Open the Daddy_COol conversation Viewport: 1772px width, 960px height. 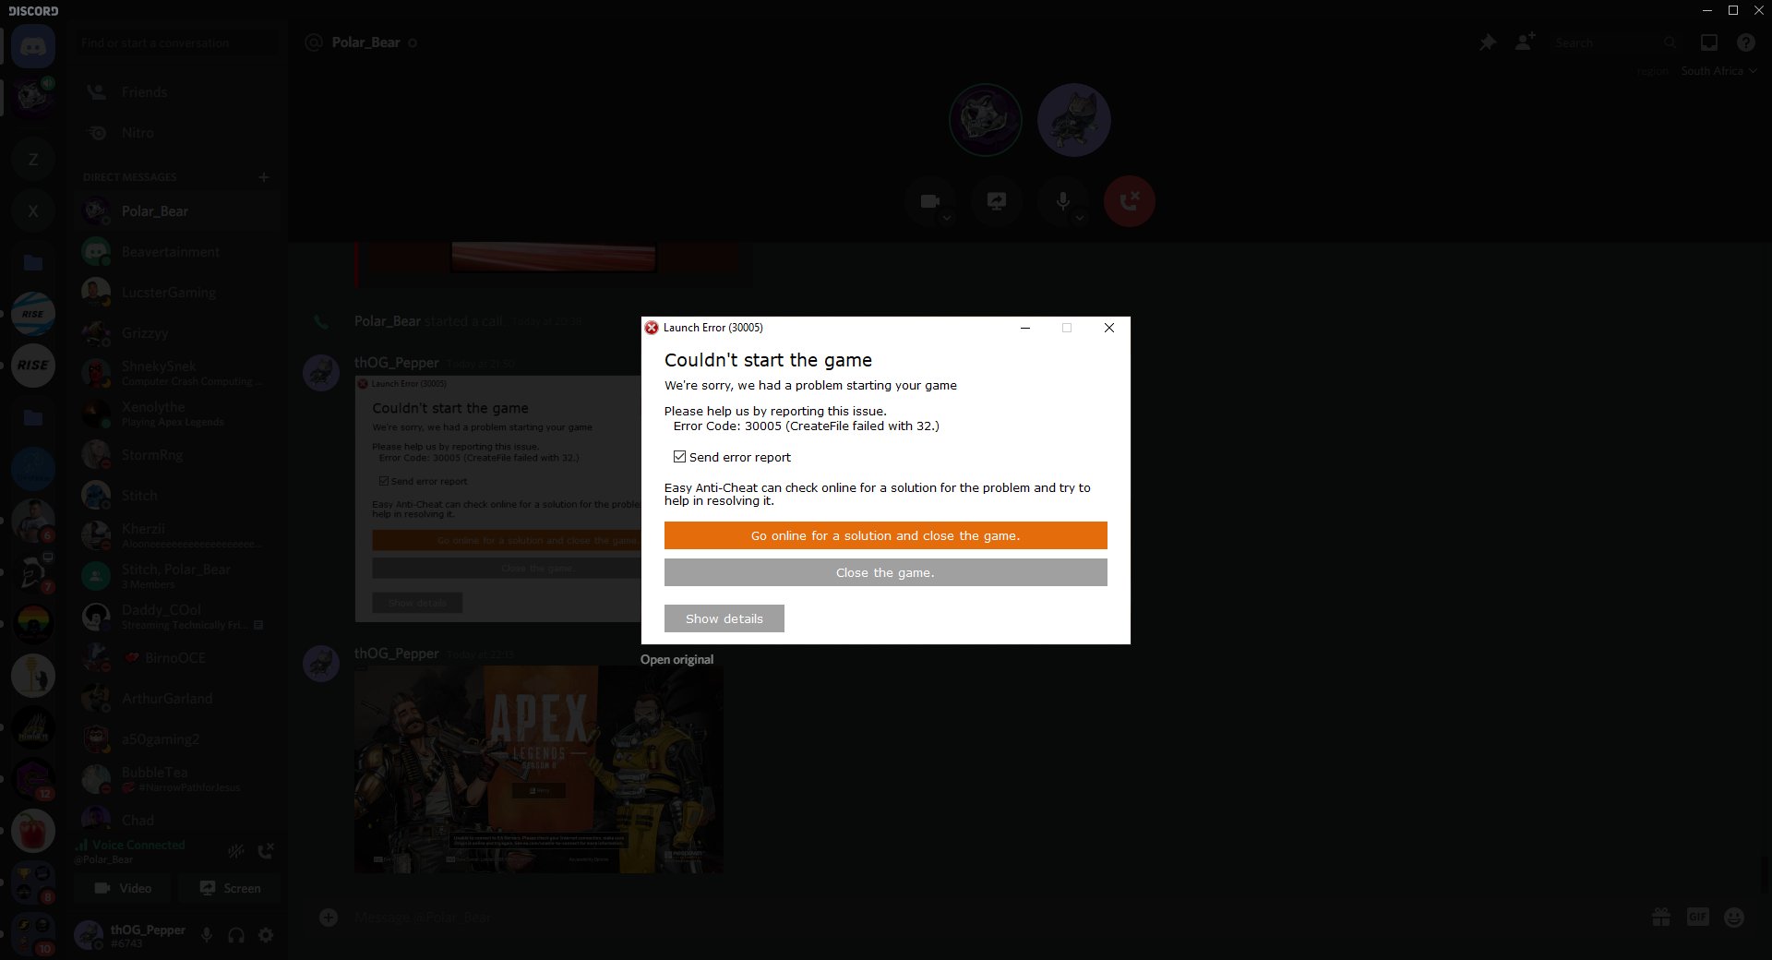pos(175,617)
